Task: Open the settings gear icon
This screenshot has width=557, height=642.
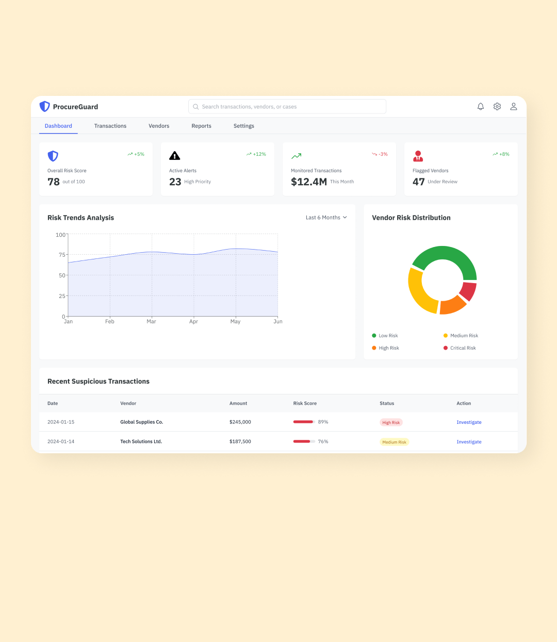Action: click(x=497, y=107)
